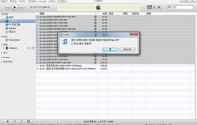Image resolution: width=197 pixels, height=125 pixels.
Task: Click the 예 button in dialog
Action: [x=110, y=49]
